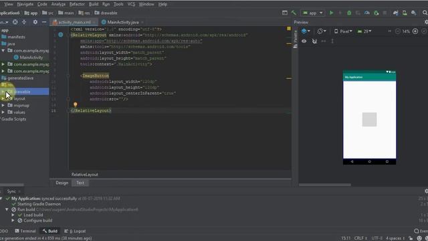
Task: Toggle the autoconnect magnet icon in Preview
Action: coord(314,42)
